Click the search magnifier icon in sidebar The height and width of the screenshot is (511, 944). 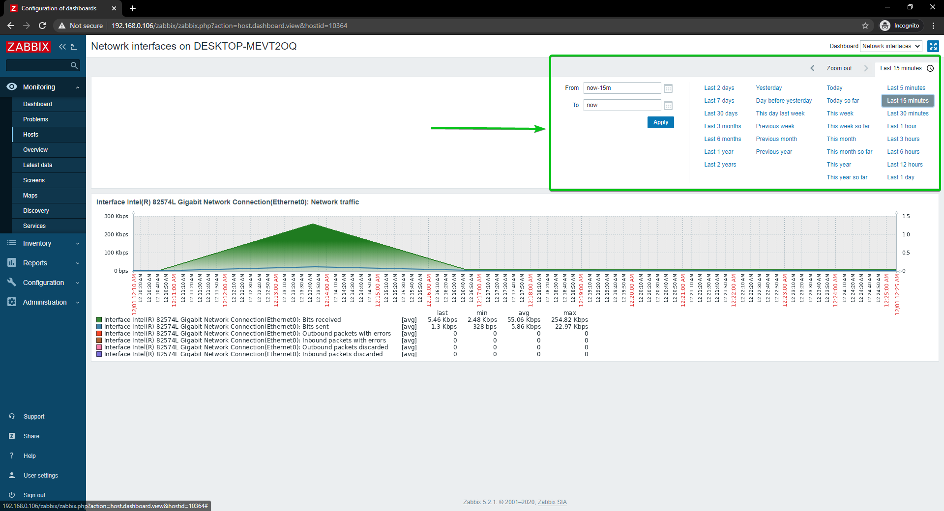(x=74, y=65)
